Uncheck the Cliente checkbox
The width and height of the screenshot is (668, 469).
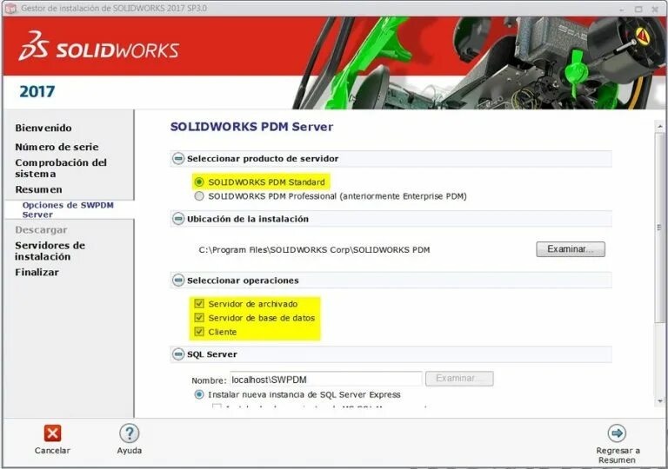pyautogui.click(x=199, y=332)
